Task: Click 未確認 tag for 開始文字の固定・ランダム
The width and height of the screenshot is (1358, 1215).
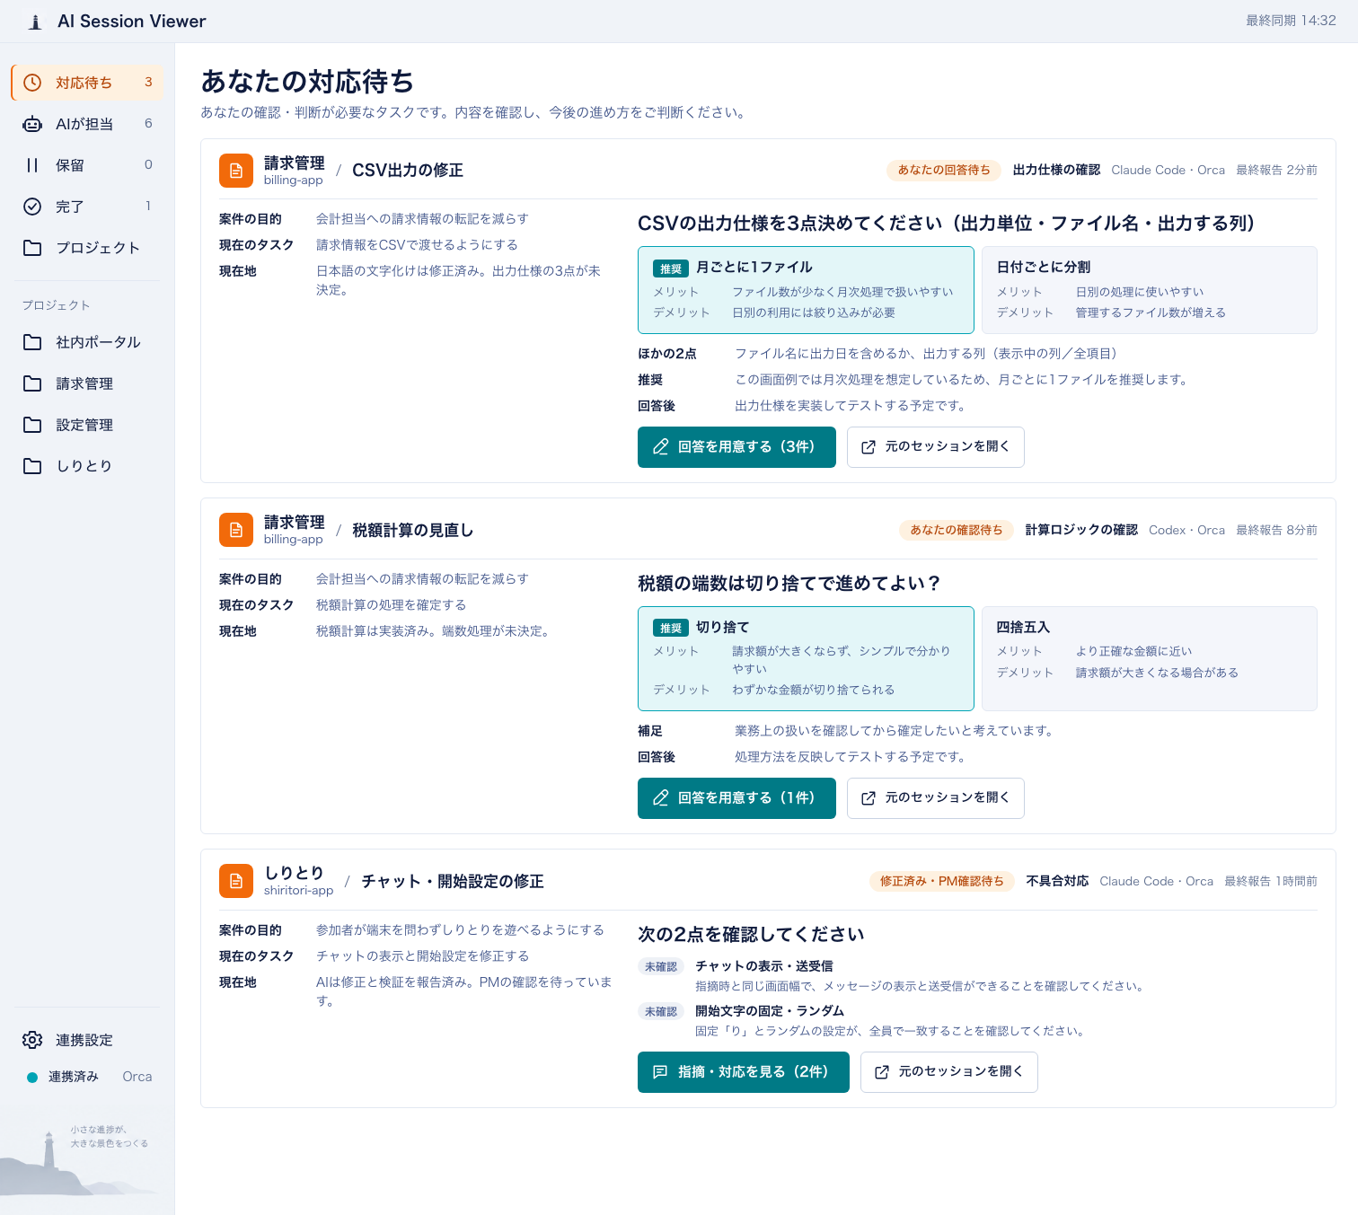Action: click(661, 1012)
